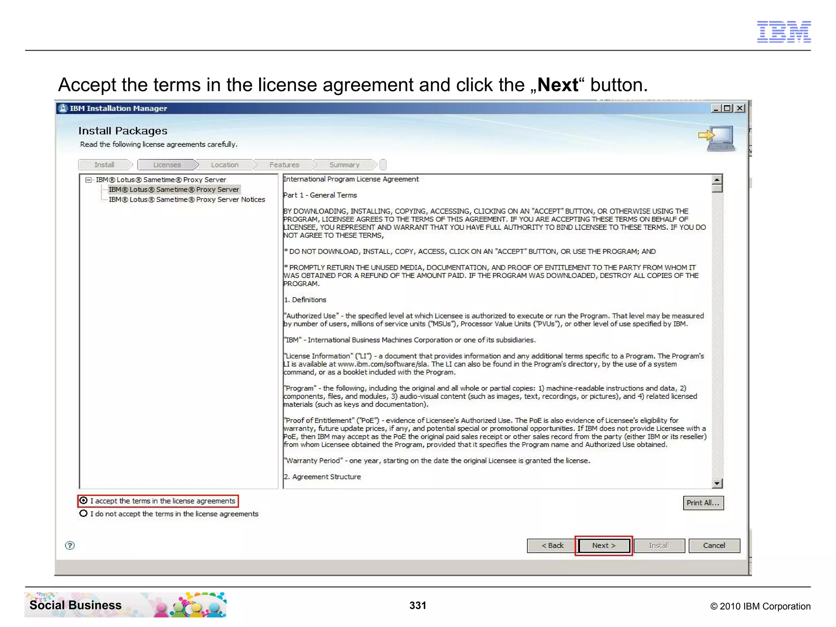Minimize the Installation Manager window
The width and height of the screenshot is (836, 627).
click(x=716, y=108)
